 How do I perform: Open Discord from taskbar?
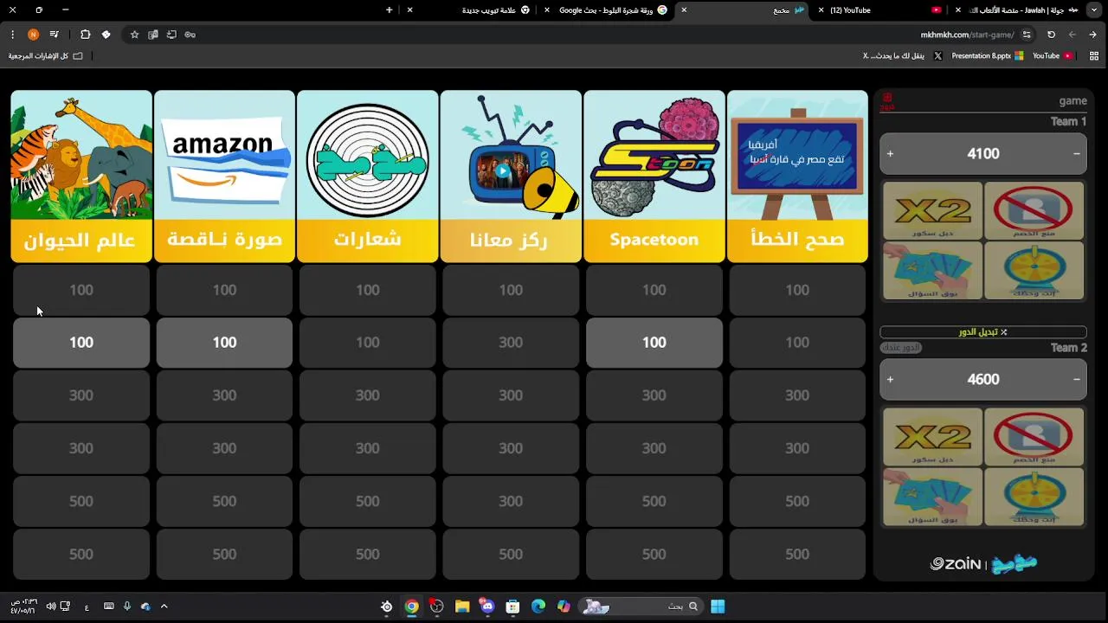[x=487, y=607]
